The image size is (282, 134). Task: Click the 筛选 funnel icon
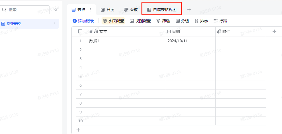tap(158, 21)
